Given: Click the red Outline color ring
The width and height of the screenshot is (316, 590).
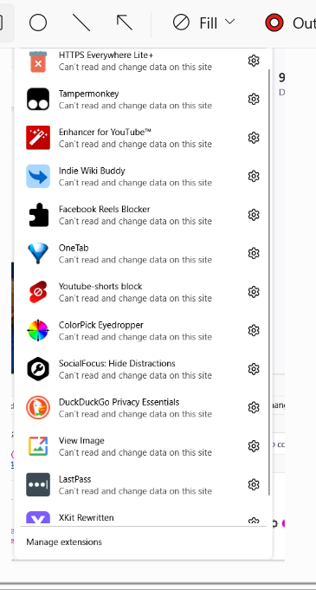Looking at the screenshot, I should click(274, 23).
